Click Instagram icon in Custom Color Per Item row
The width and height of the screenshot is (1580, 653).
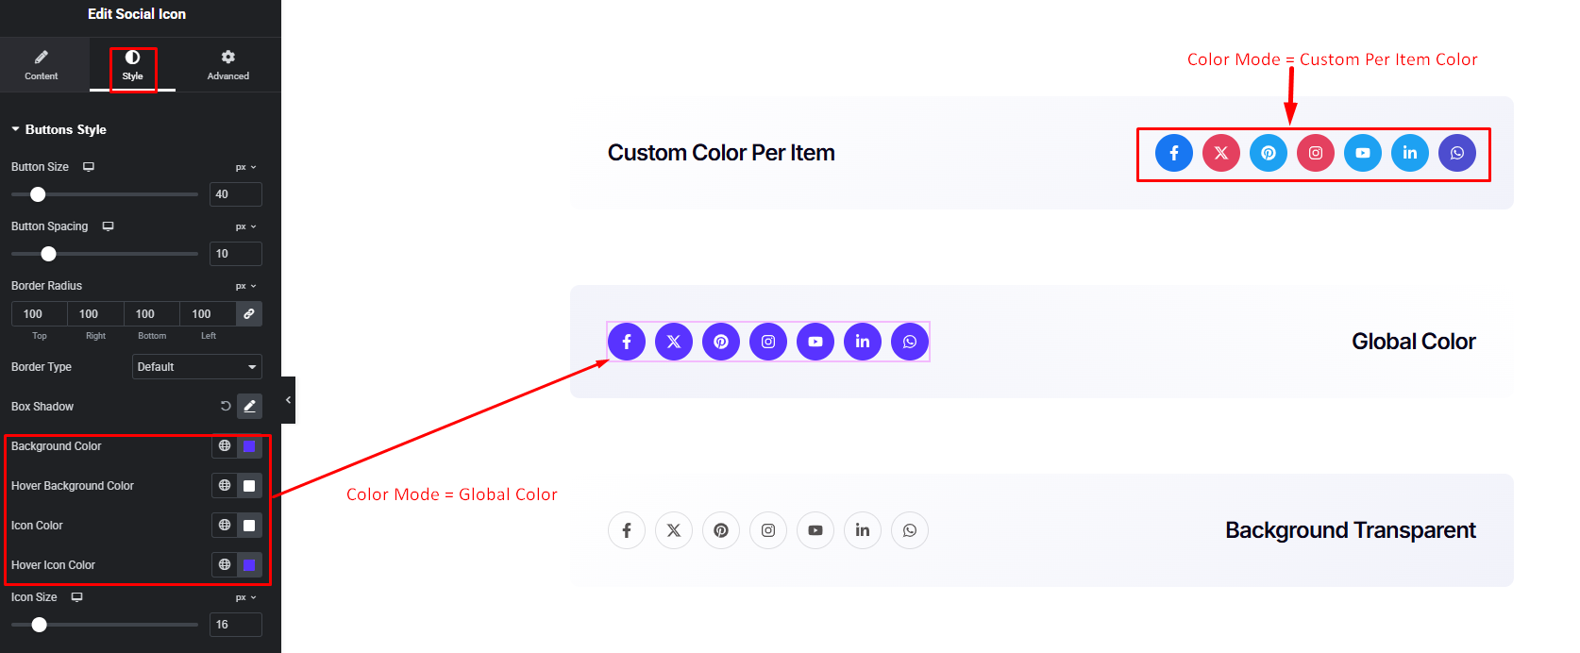pos(1315,153)
